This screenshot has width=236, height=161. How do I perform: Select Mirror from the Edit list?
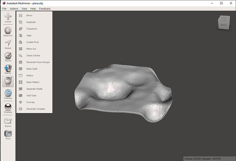(x=29, y=16)
